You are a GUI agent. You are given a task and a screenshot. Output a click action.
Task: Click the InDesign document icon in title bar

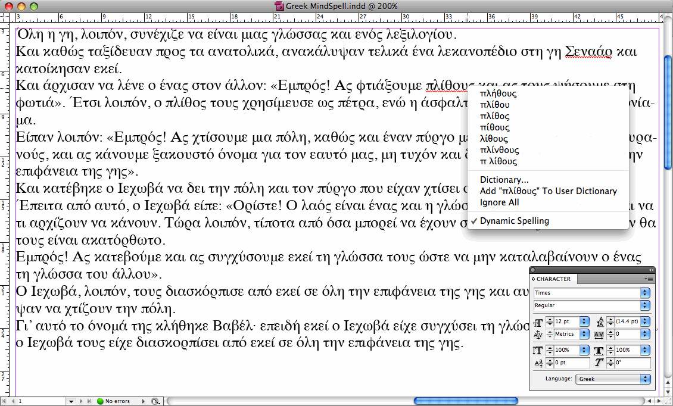coord(279,6)
